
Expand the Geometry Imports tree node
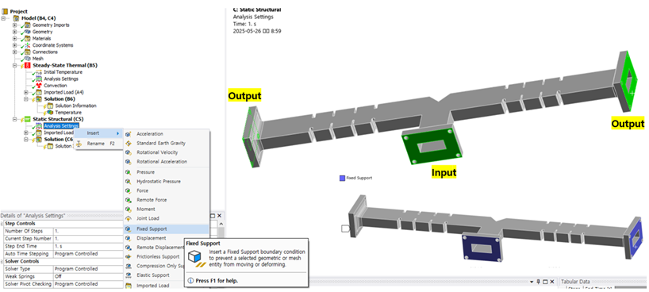click(15, 25)
